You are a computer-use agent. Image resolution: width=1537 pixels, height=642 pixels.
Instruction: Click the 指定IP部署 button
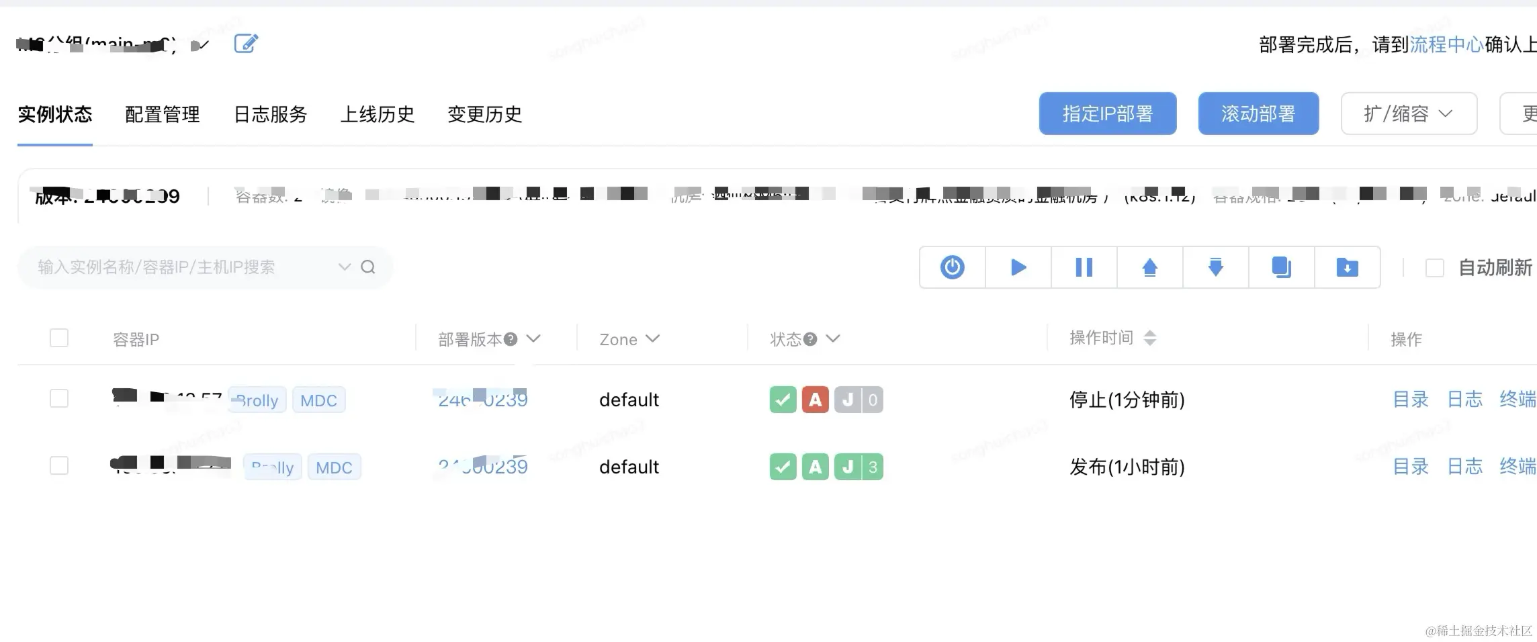coord(1108,113)
